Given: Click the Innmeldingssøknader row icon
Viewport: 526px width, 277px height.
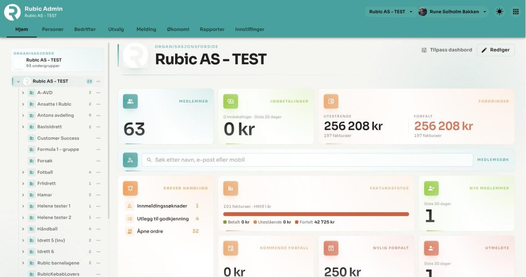Looking at the screenshot, I should [130, 206].
